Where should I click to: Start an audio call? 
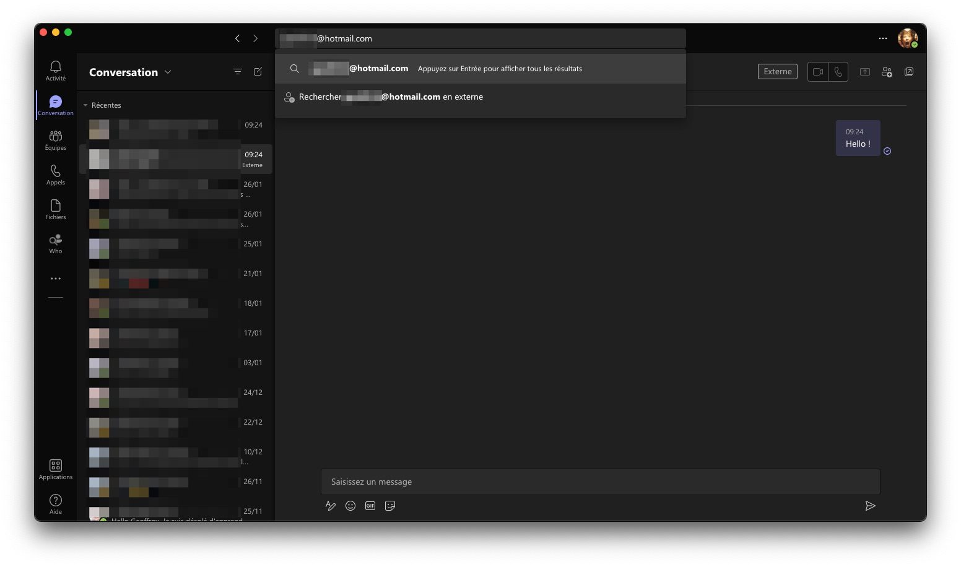[838, 72]
